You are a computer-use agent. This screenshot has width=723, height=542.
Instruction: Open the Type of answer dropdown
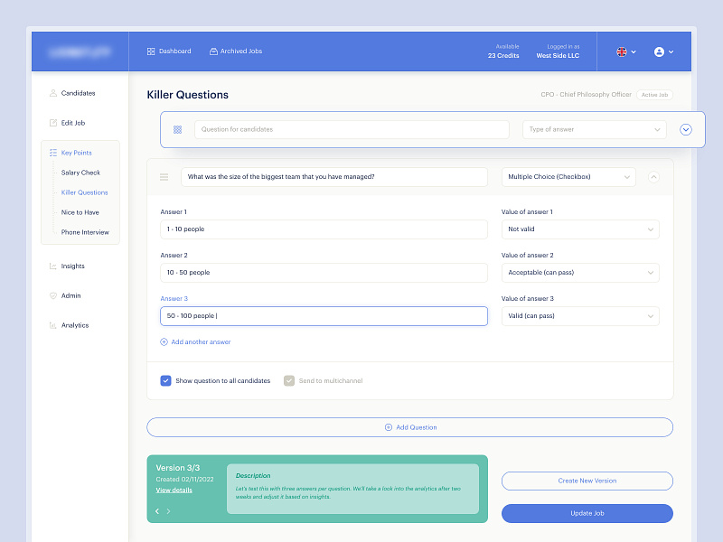point(594,129)
